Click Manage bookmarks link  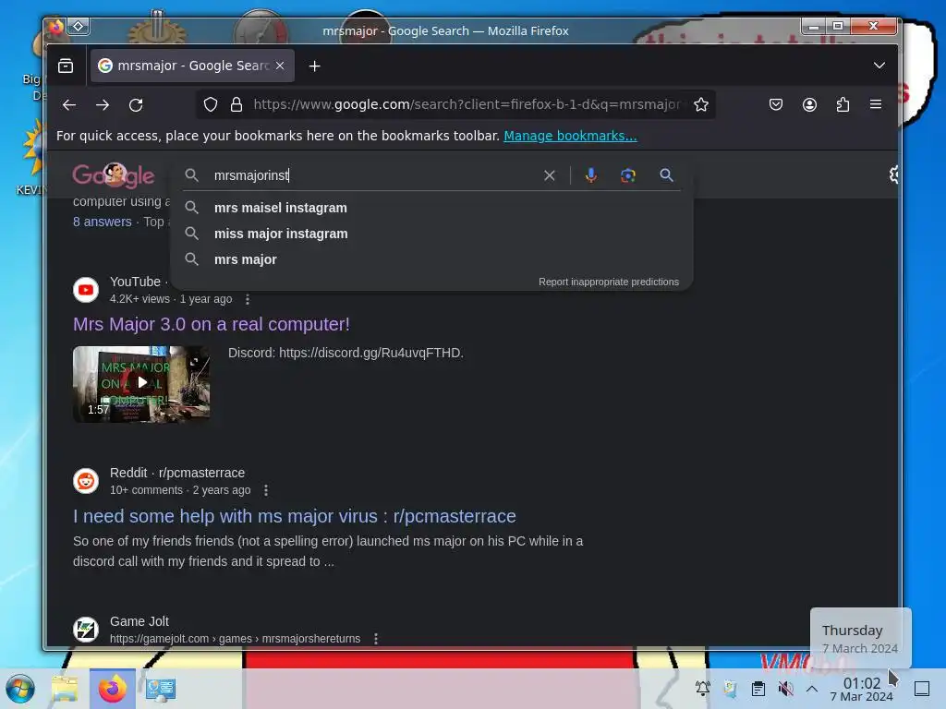570,136
